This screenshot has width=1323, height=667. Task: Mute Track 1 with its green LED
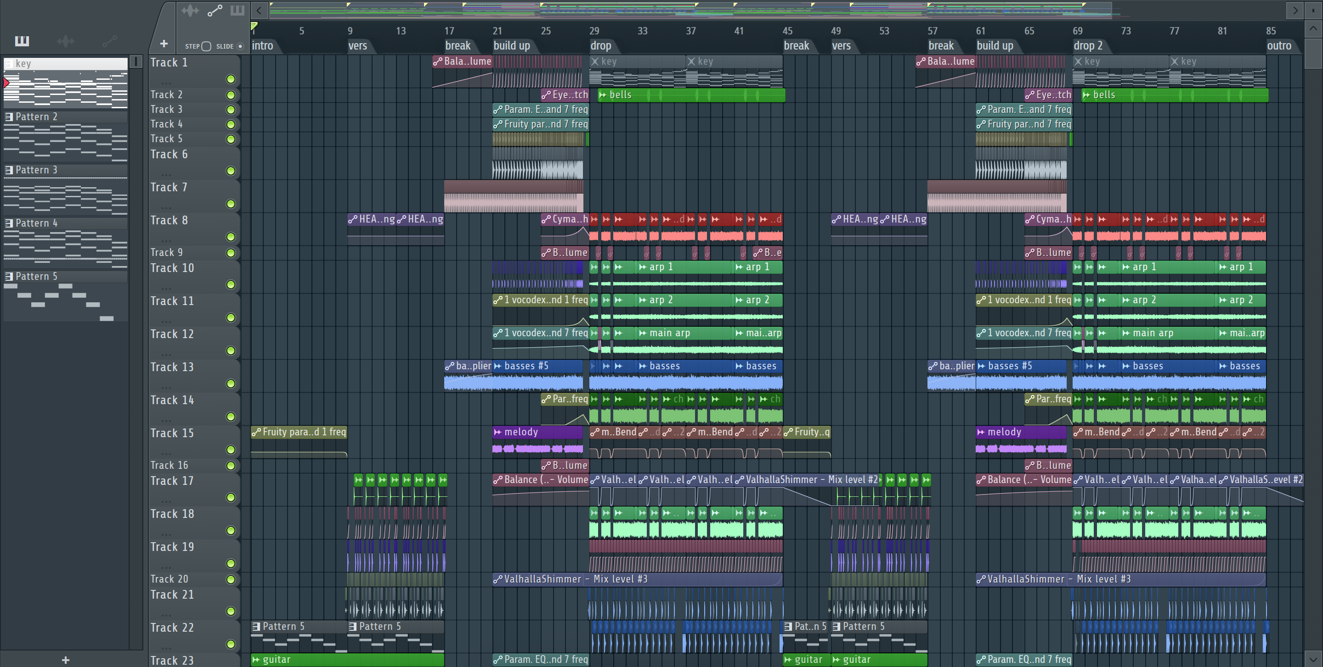click(231, 79)
